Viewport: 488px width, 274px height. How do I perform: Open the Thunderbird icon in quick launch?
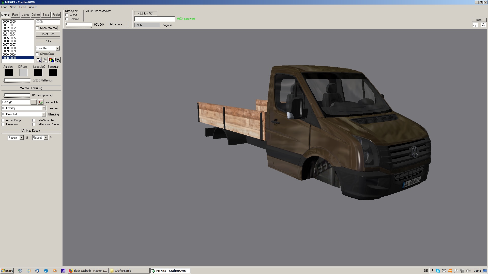37,271
